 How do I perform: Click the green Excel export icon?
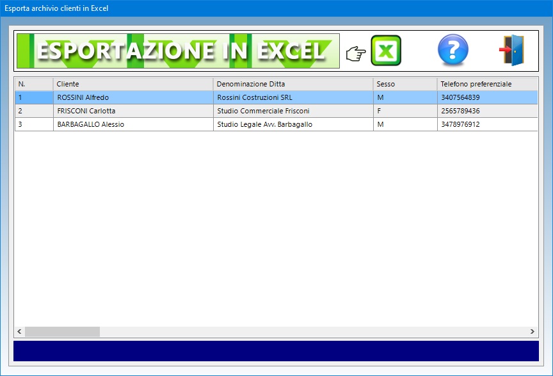pyautogui.click(x=386, y=51)
